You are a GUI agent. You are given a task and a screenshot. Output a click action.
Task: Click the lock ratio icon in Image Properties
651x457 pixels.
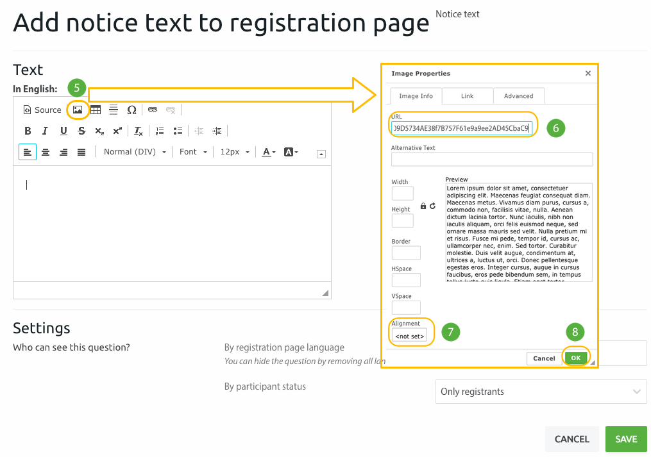(x=423, y=207)
